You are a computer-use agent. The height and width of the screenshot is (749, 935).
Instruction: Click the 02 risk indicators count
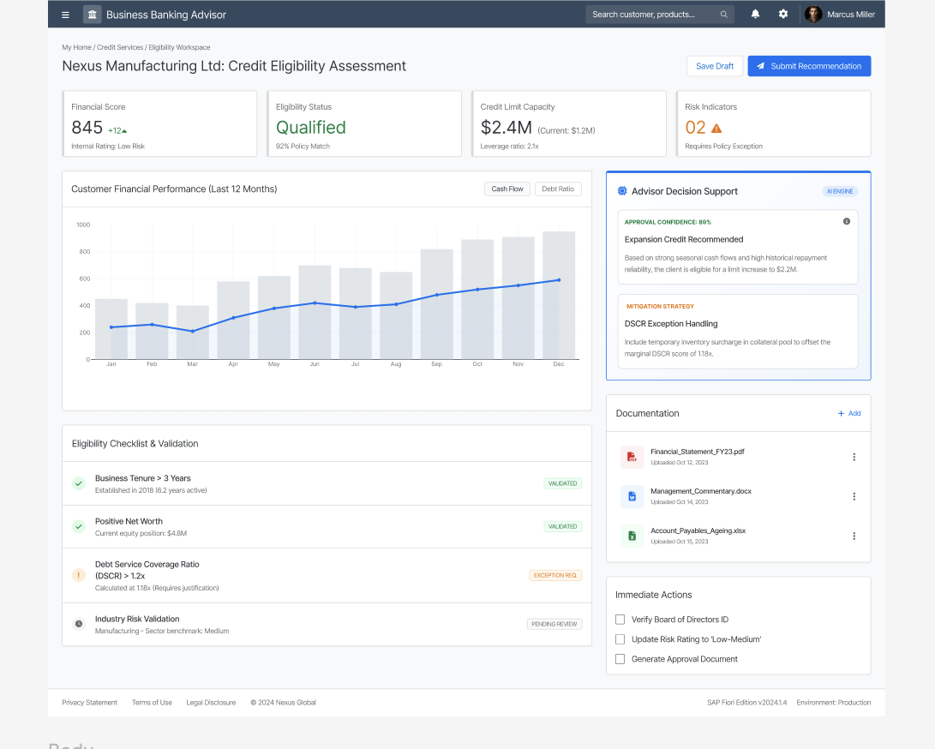(x=695, y=128)
